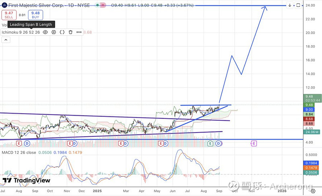Screen dimensions: 322x196
Task: Open the TradingView logo link
Action: [x=26, y=180]
